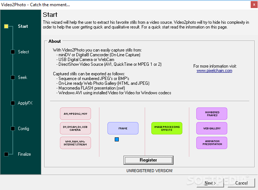Screen dimensions: 258x190
Task: Click the black Finalize step marker
Action: [x=6, y=154]
